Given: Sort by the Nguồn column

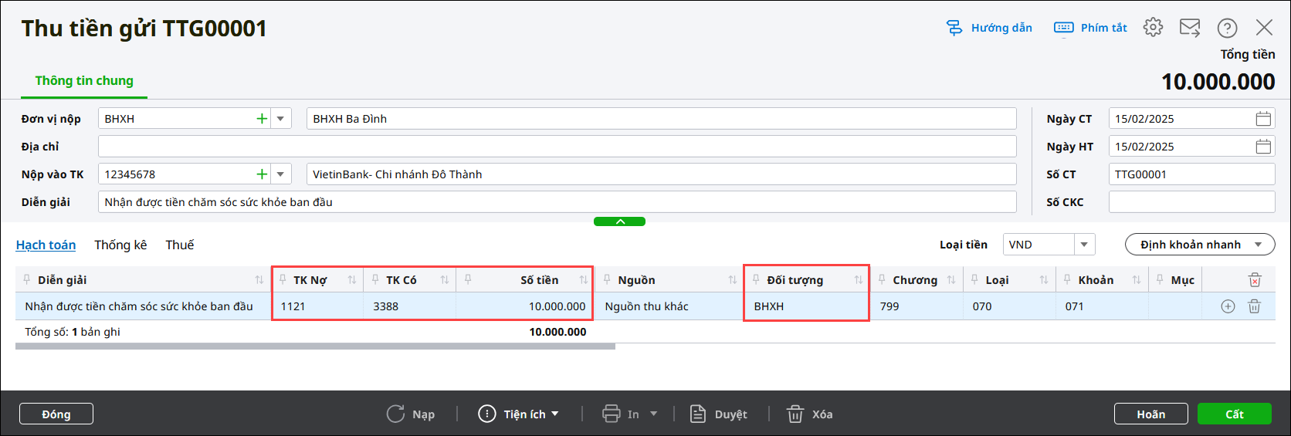Looking at the screenshot, I should [733, 280].
